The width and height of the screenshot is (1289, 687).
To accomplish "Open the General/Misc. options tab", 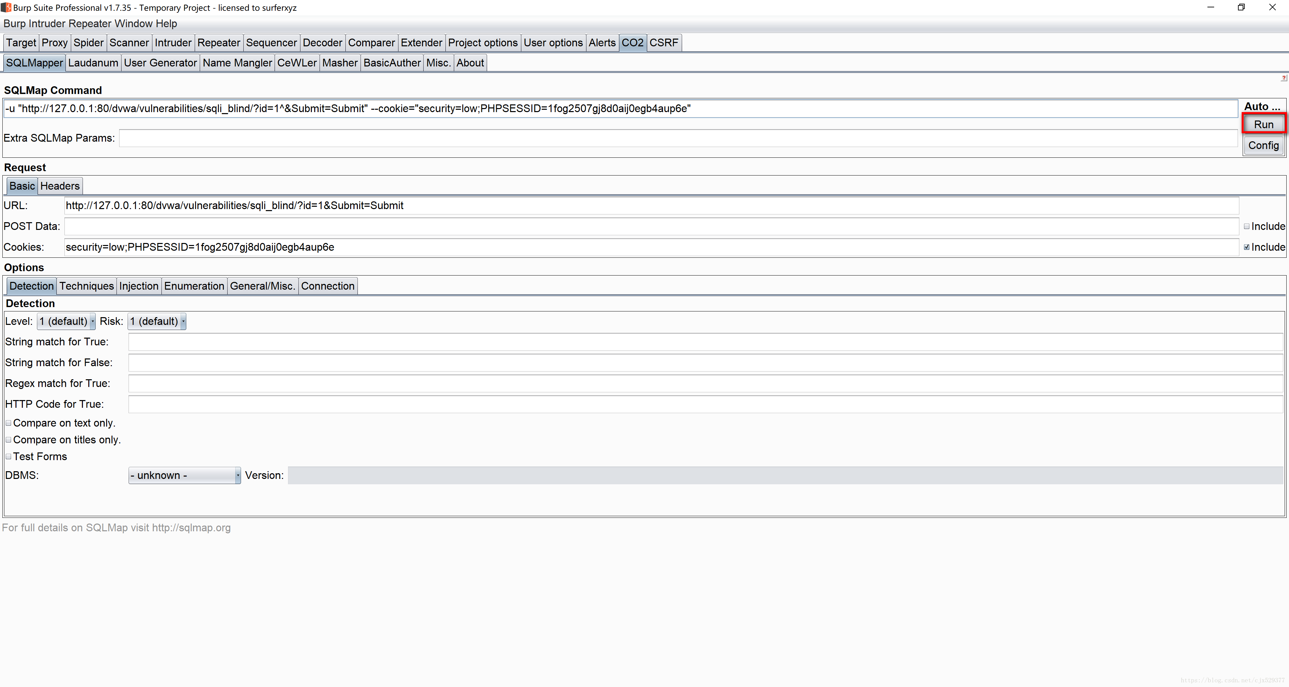I will (263, 286).
